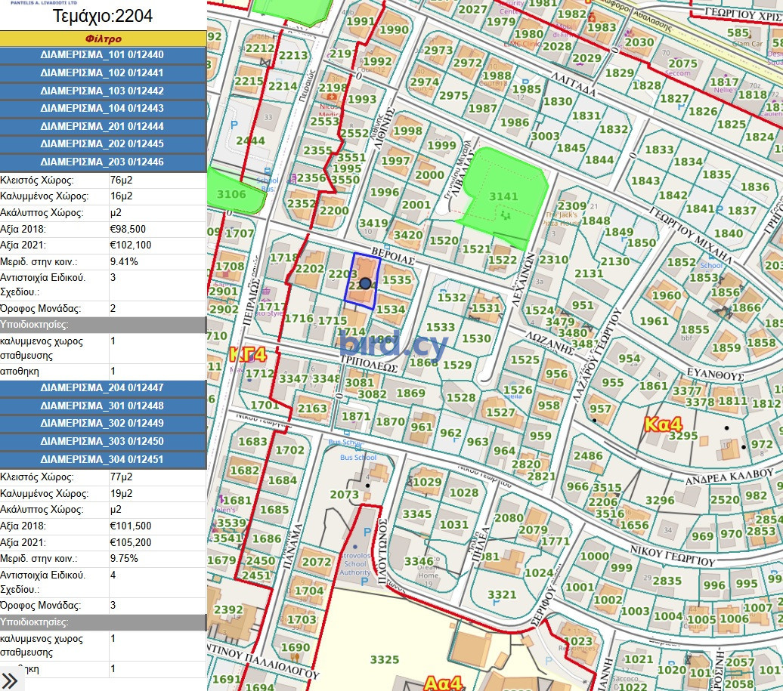Collapse the side panel with double-arrow icon

pos(11,680)
